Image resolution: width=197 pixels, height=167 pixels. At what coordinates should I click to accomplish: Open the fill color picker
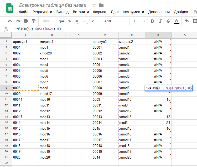coord(186,20)
